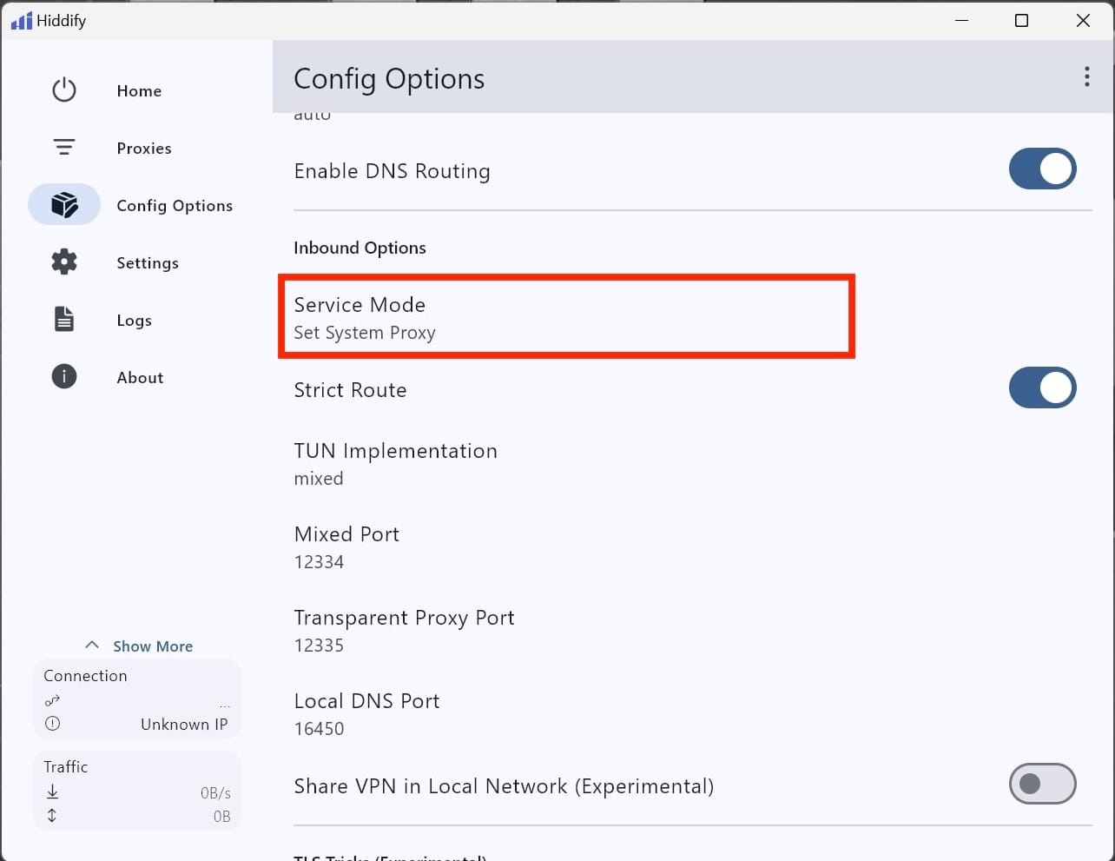Go to the Proxies menu label

144,149
